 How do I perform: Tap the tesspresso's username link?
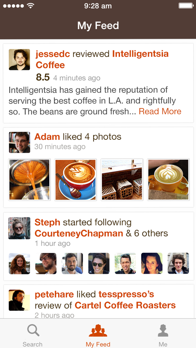pos(126,294)
